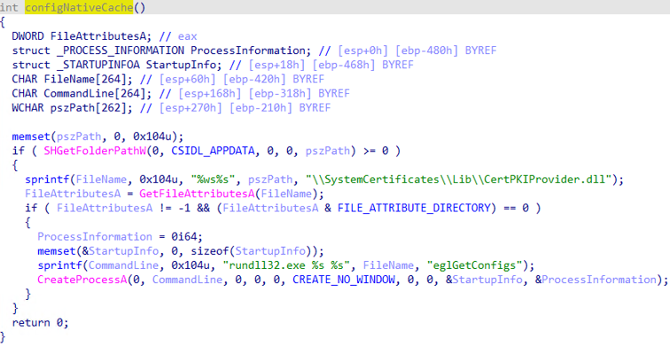Click the SHGetFolderPathW API call
Screen dimensions: 670x346
tap(95, 151)
